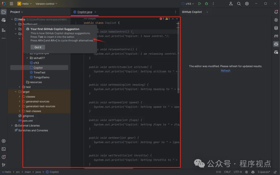Open the Project view dropdown
280x175 pixels.
(x=17, y=12)
